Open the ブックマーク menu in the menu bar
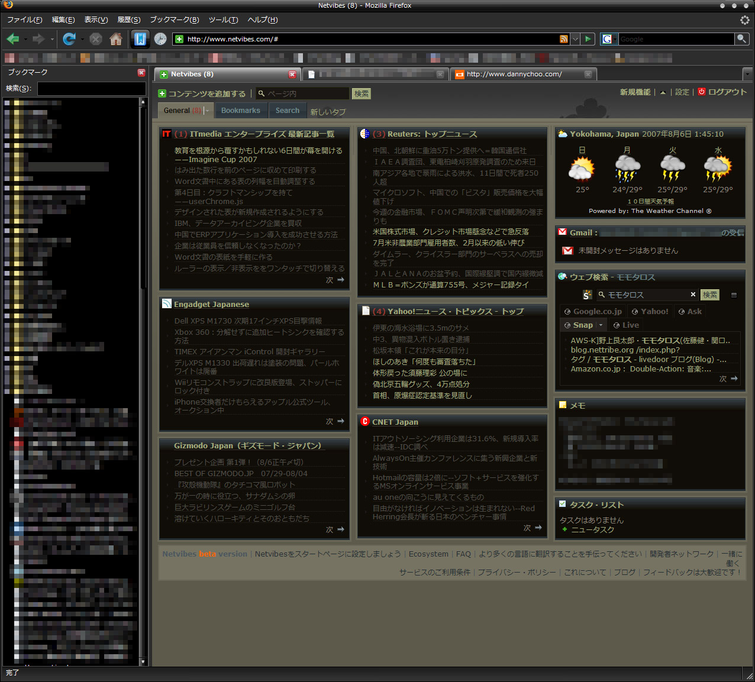 tap(175, 20)
